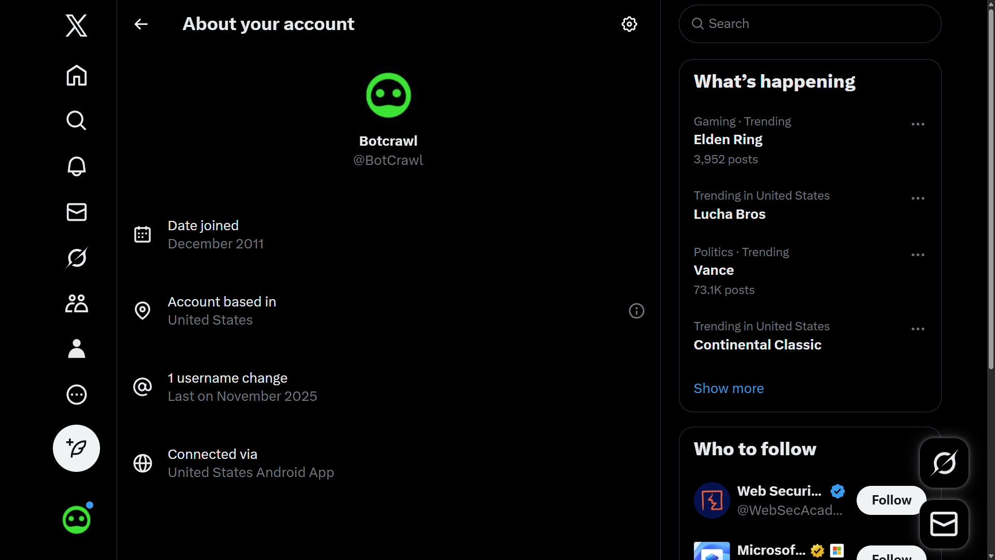
Task: Open the Profile icon in sidebar
Action: [76, 348]
